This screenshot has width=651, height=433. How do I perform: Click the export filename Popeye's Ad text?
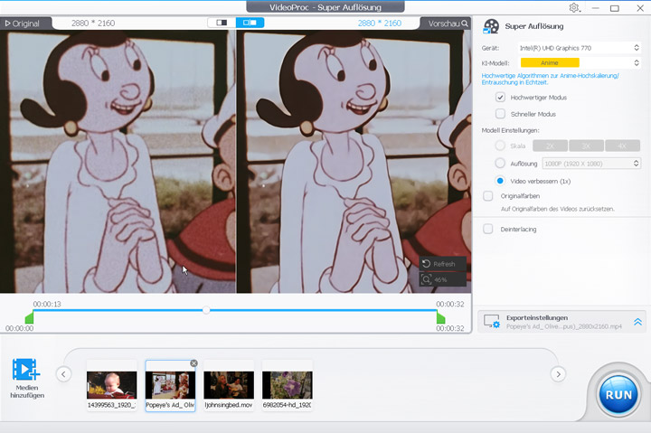[x=564, y=326]
